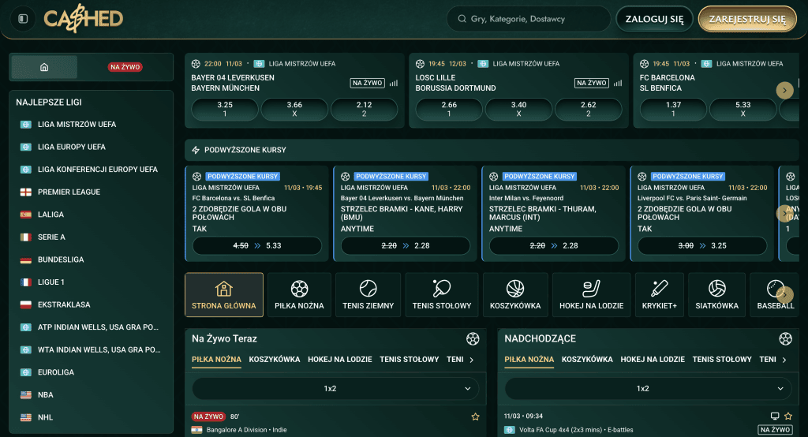Open 1x2 market dropdown in Nadchodzące
This screenshot has width=808, height=437.
[x=649, y=389]
